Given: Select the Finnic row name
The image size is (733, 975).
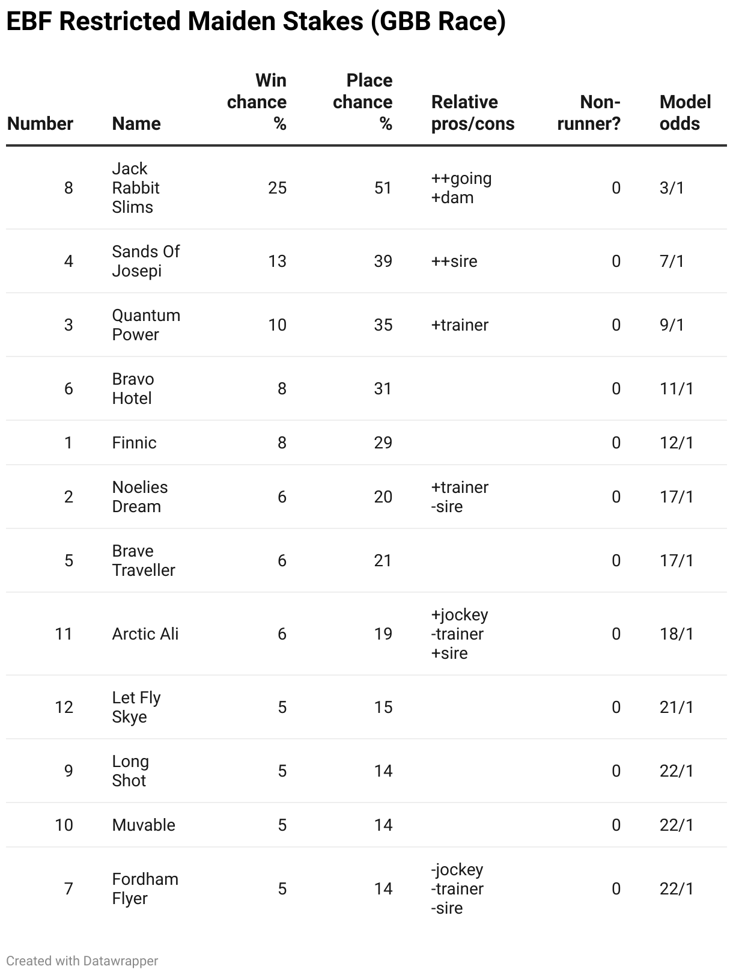Looking at the screenshot, I should coord(134,442).
